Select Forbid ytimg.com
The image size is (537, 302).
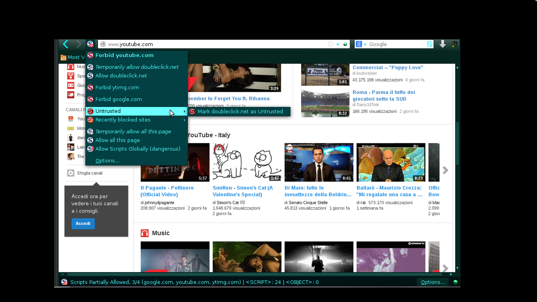pos(136,88)
